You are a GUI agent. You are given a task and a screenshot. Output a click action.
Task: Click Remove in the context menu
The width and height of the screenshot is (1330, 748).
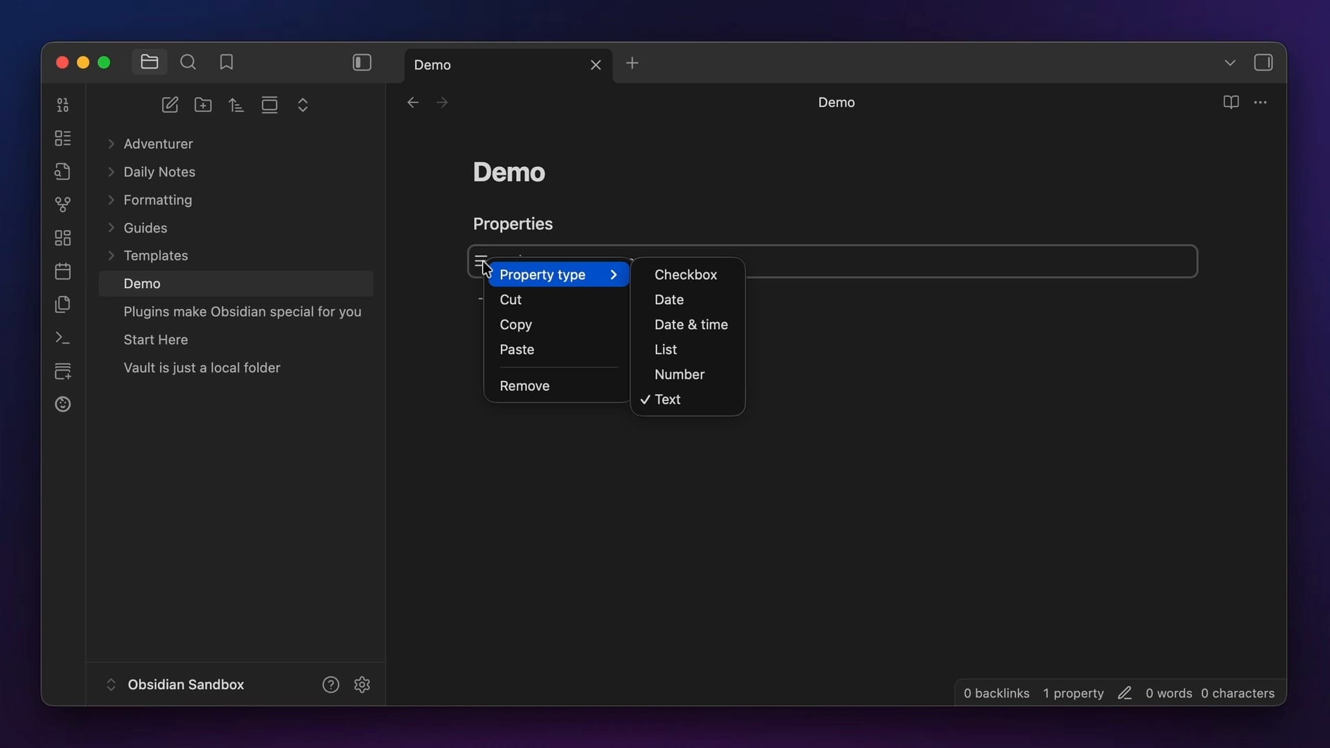[x=524, y=386]
